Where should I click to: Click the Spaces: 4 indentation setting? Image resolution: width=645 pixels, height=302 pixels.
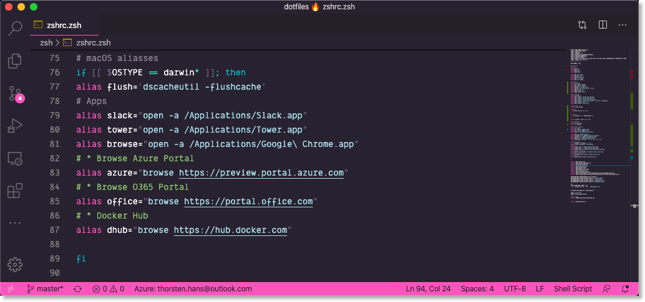477,289
